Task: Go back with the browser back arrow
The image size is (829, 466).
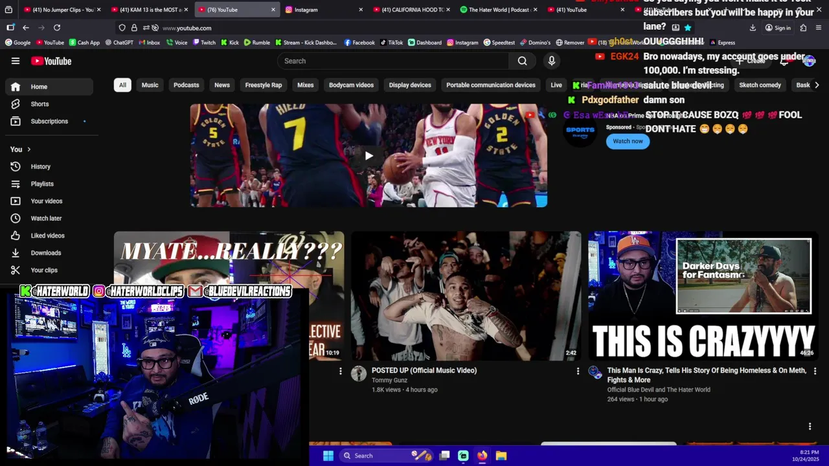Action: point(26,28)
